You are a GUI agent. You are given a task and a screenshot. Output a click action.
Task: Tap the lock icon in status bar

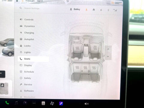(17, 1)
